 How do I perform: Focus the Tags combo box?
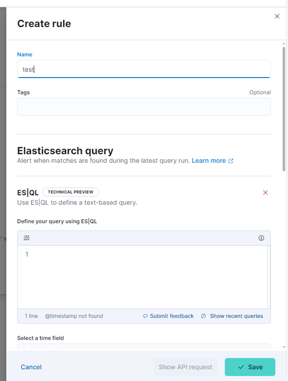point(144,107)
